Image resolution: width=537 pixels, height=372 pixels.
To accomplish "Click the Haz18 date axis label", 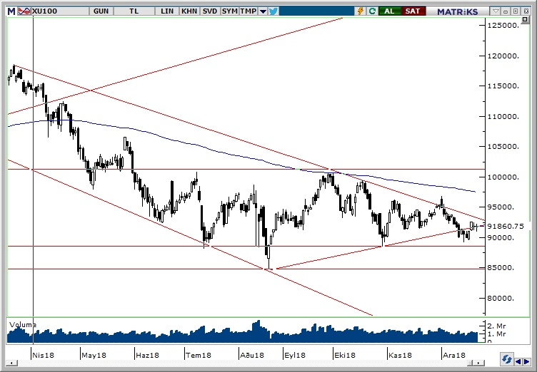I will [x=147, y=355].
